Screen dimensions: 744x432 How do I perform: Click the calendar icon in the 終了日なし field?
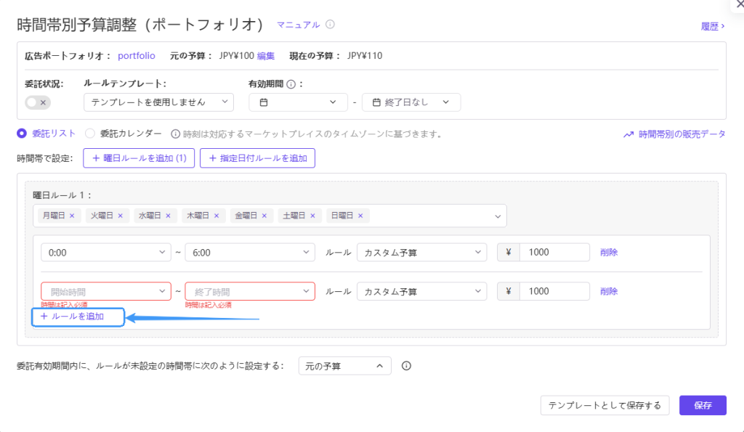(x=376, y=102)
